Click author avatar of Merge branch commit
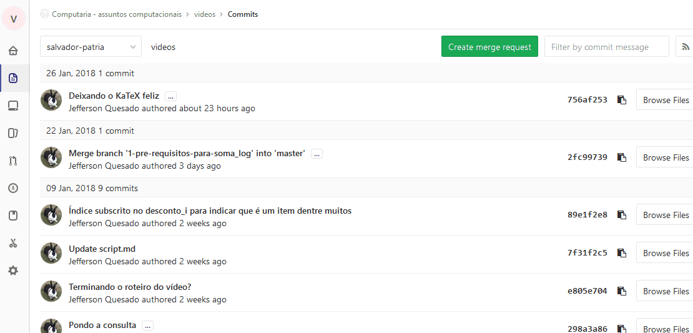Viewport: 693px width, 333px height. coord(51,157)
